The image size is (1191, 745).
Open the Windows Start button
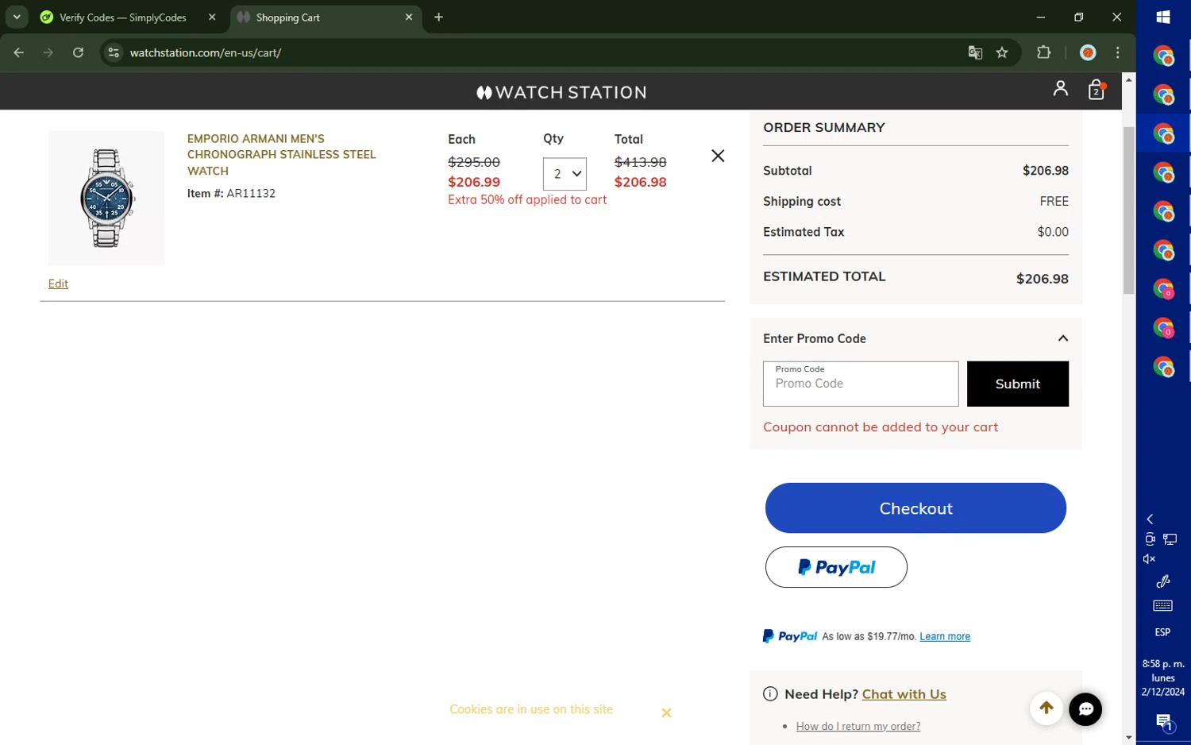pos(1163,17)
